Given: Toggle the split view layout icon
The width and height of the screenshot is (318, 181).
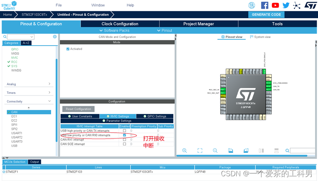Looking at the screenshot, I should (x=261, y=151).
